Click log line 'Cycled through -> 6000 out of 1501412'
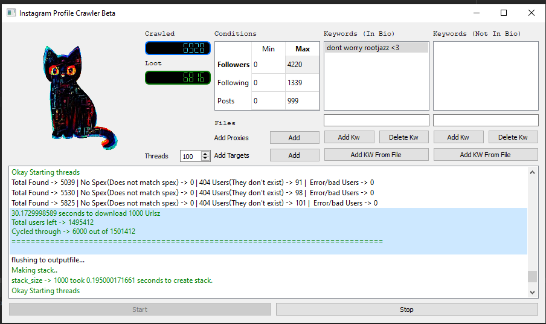 click(x=74, y=232)
